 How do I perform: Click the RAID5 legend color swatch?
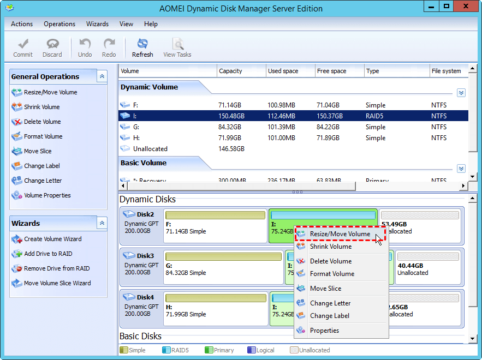click(x=166, y=350)
